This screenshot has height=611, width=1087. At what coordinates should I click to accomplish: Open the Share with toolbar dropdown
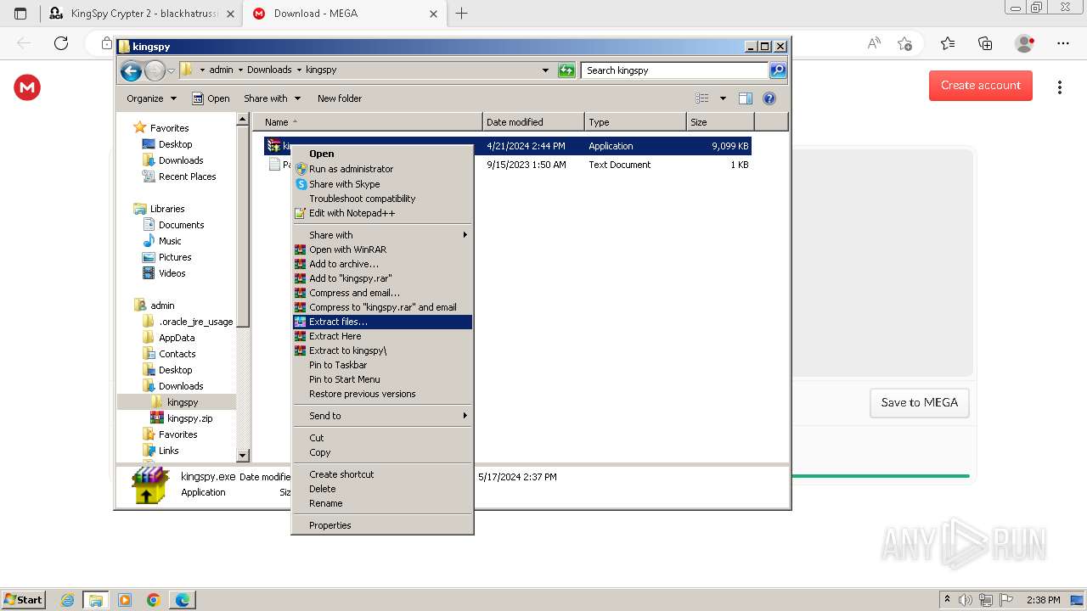[272, 98]
